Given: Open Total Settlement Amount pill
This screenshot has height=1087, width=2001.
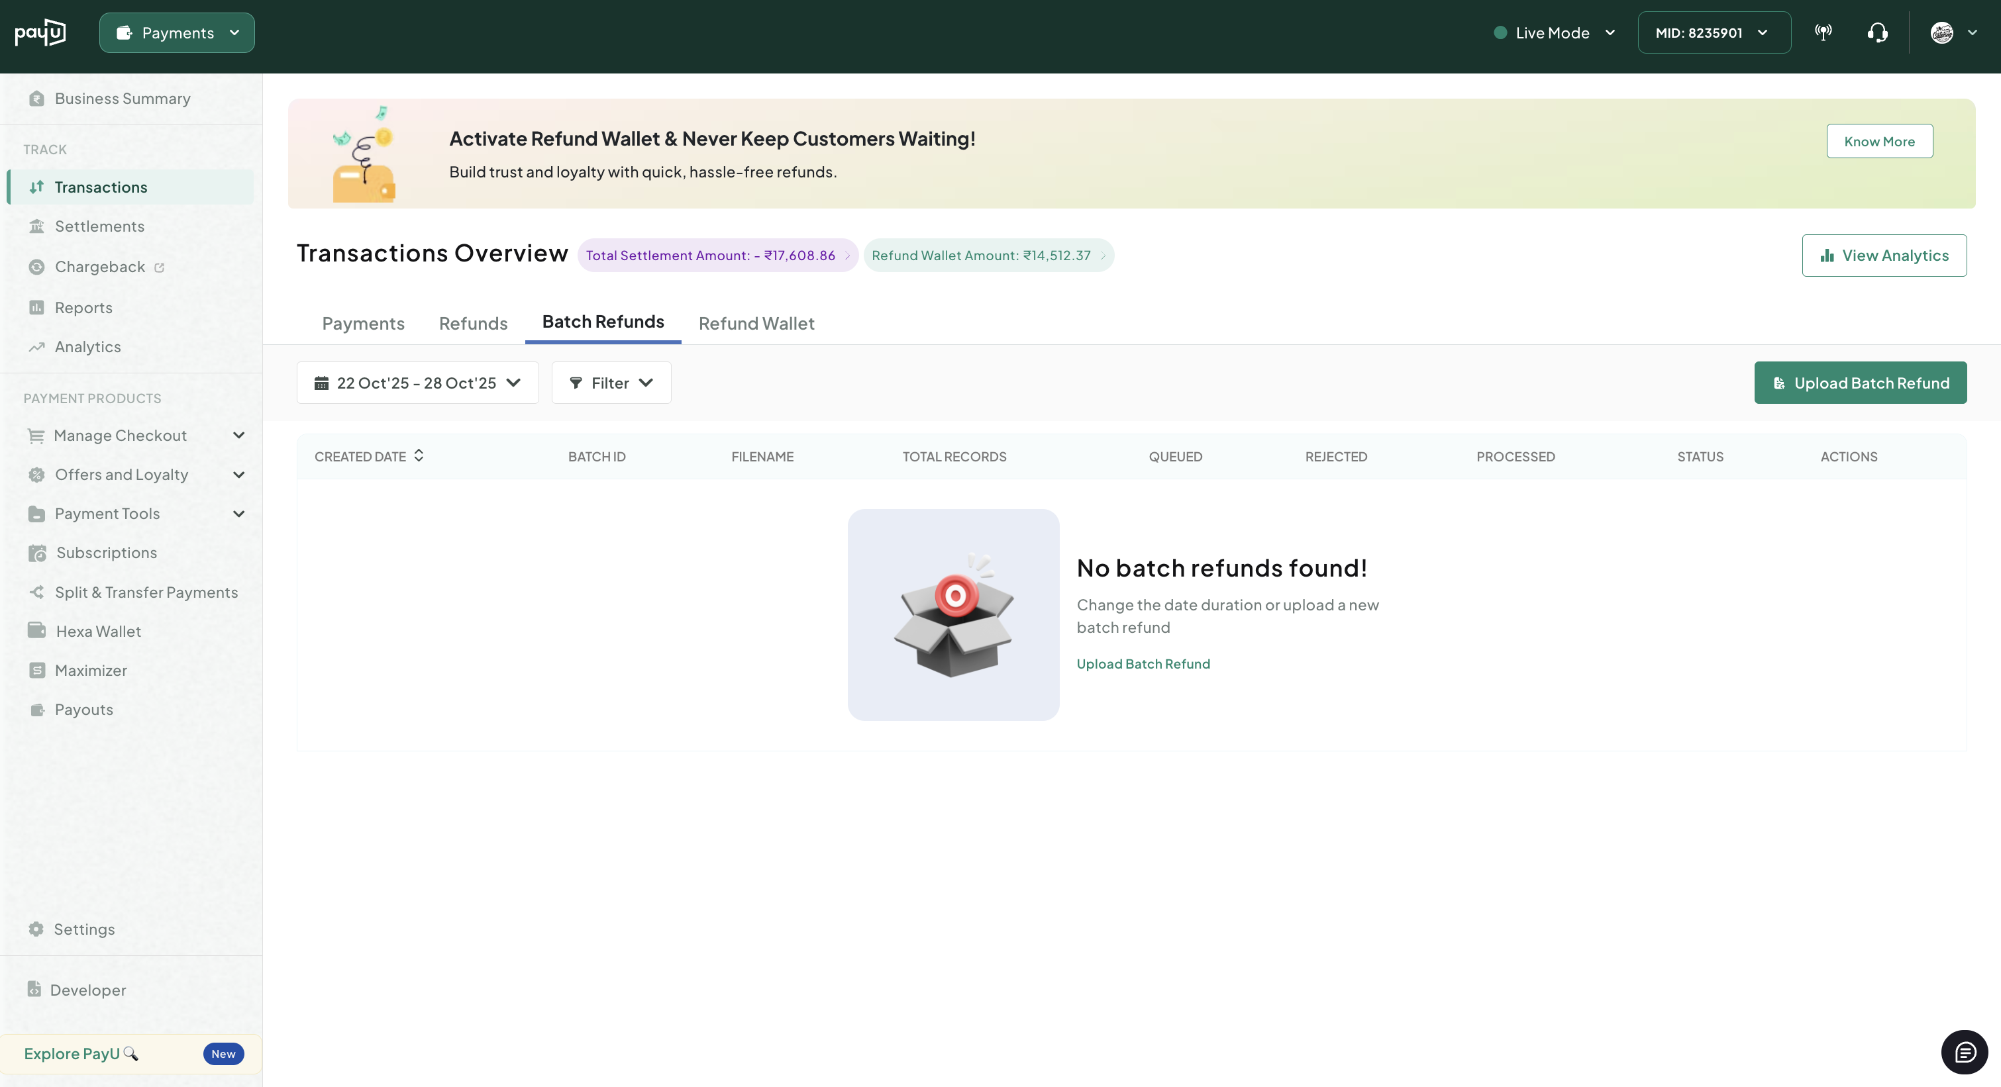Looking at the screenshot, I should click(717, 256).
